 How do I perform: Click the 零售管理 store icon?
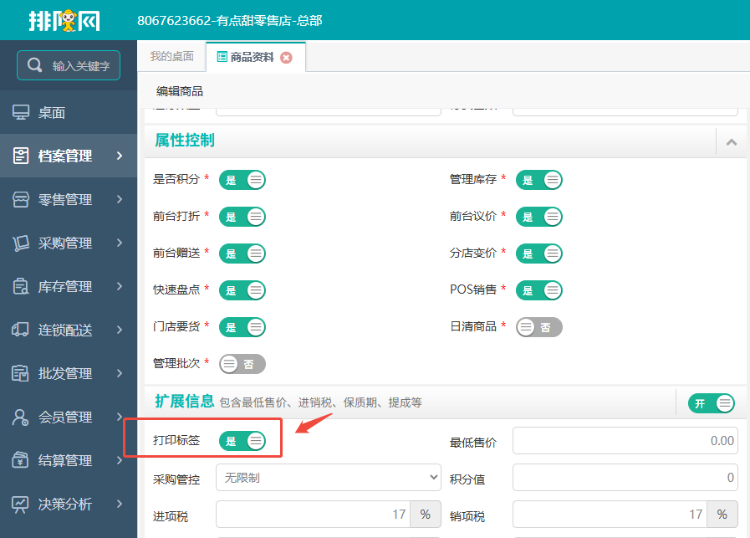tap(21, 200)
